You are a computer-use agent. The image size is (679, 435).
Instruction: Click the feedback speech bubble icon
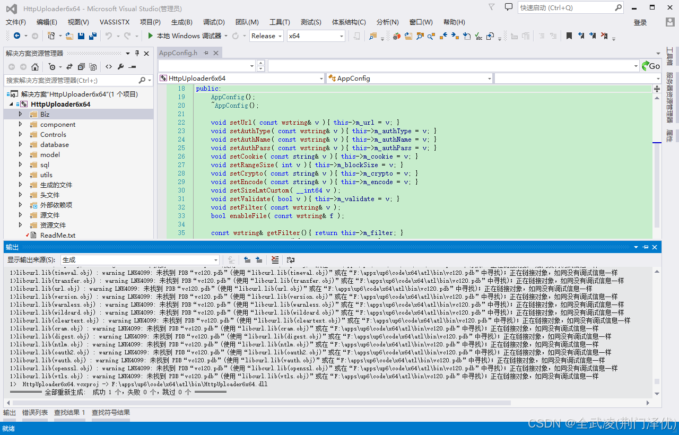[509, 7]
